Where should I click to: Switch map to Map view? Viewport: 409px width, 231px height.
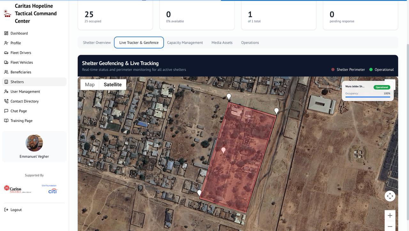tap(90, 84)
